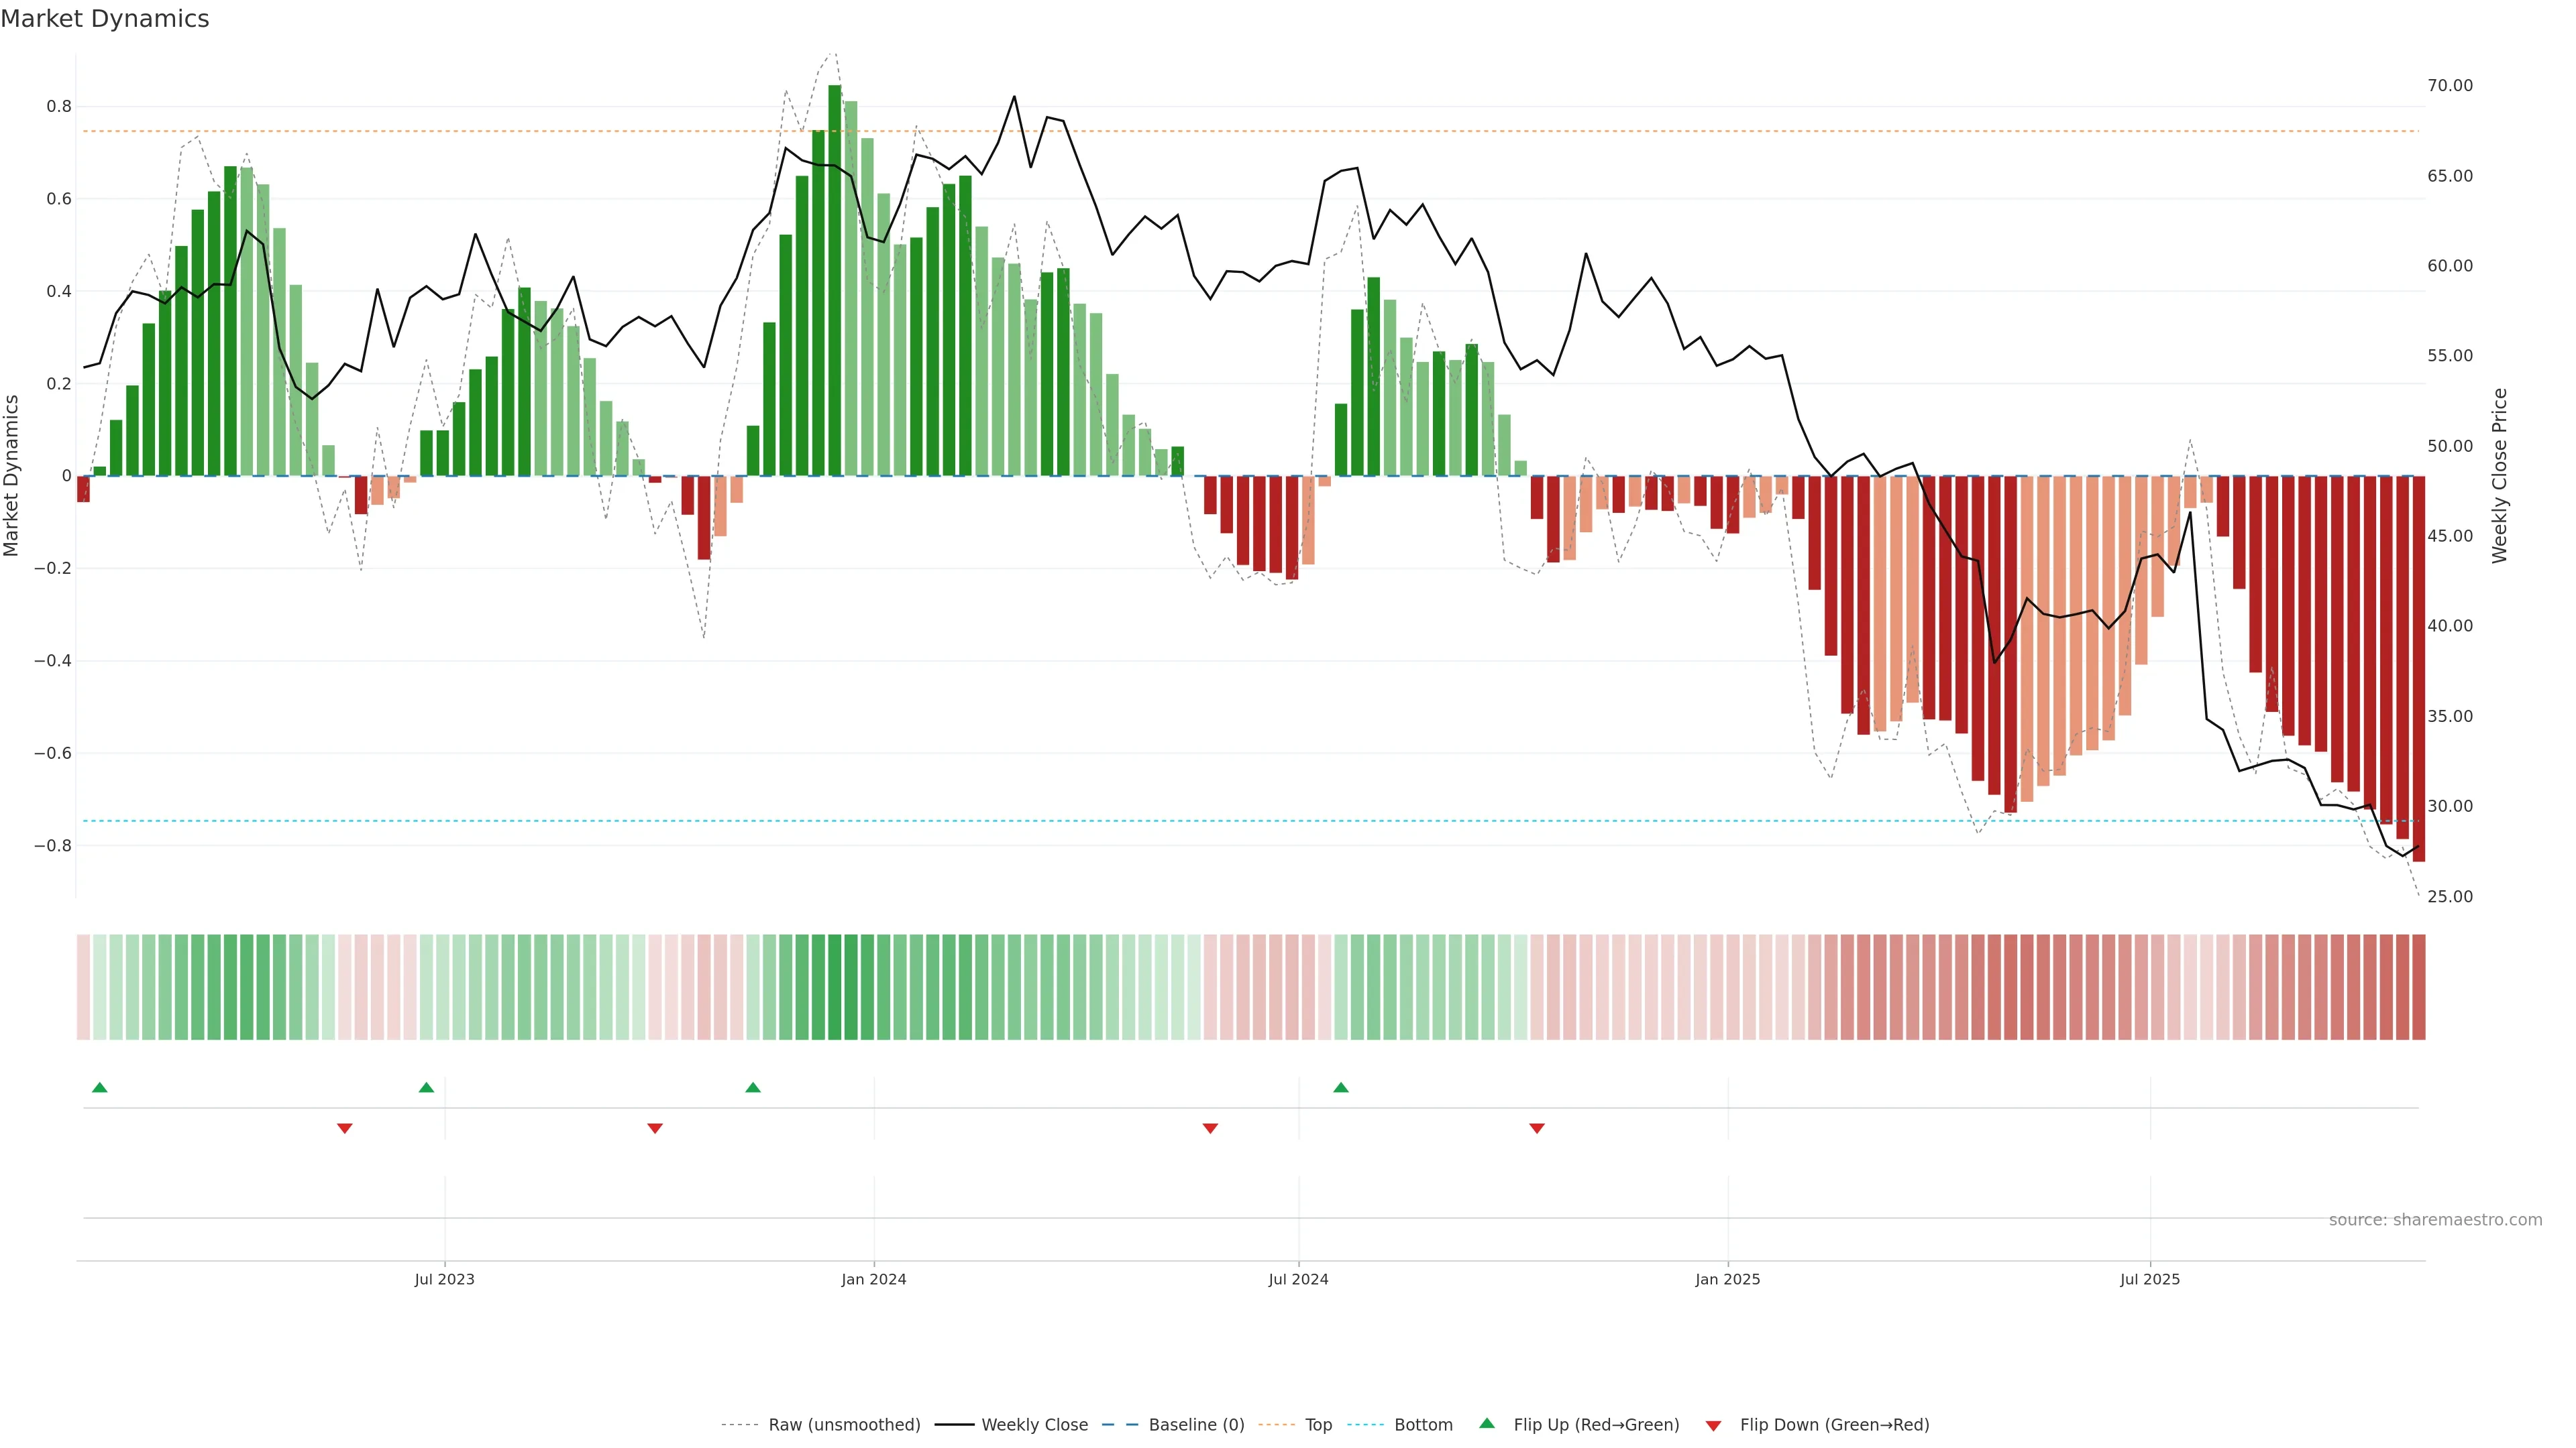Toggle the Top threshold legend entry
This screenshot has height=1448, width=2576.
(x=1318, y=1425)
